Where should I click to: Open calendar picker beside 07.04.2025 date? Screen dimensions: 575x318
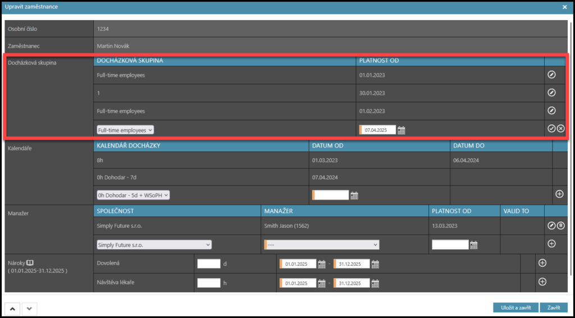(401, 130)
